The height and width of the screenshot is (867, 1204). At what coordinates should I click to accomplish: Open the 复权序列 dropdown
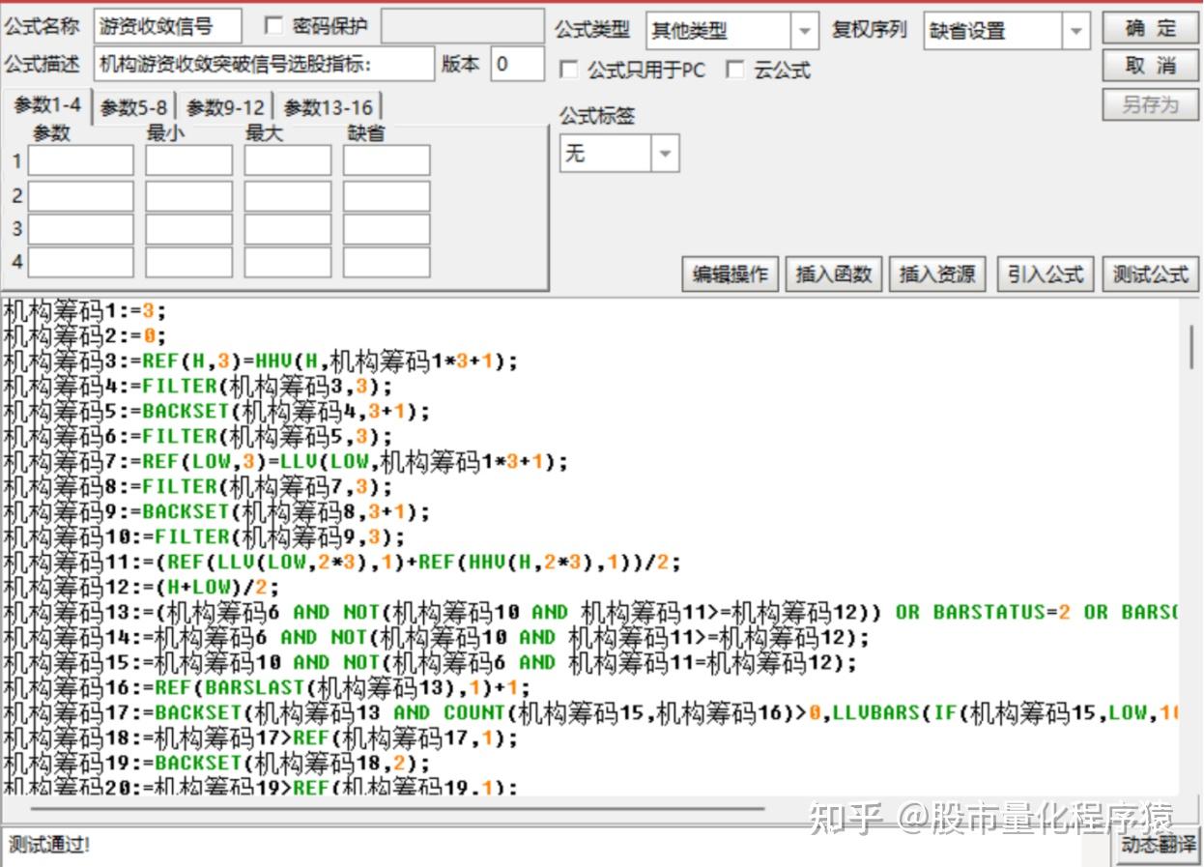click(x=1076, y=31)
